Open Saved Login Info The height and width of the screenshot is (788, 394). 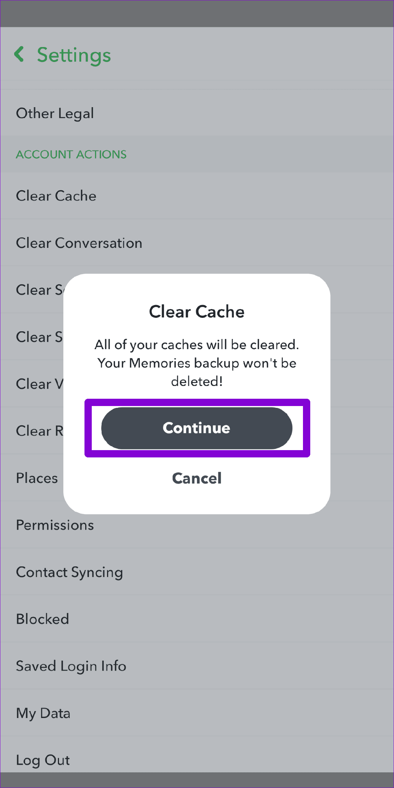71,666
